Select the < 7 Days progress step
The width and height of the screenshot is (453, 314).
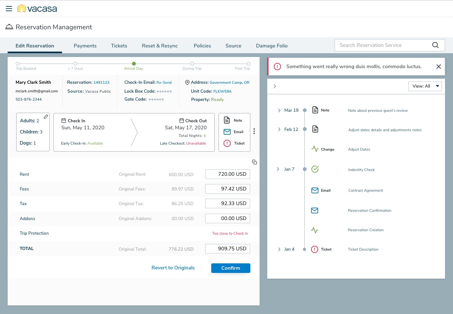[x=75, y=64]
